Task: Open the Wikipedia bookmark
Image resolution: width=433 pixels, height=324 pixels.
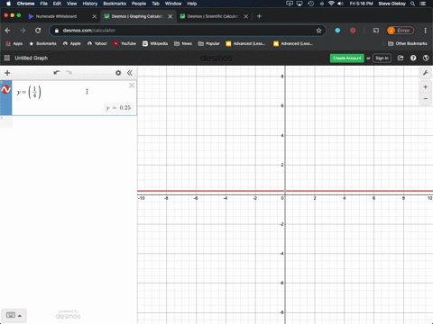Action: [x=155, y=43]
